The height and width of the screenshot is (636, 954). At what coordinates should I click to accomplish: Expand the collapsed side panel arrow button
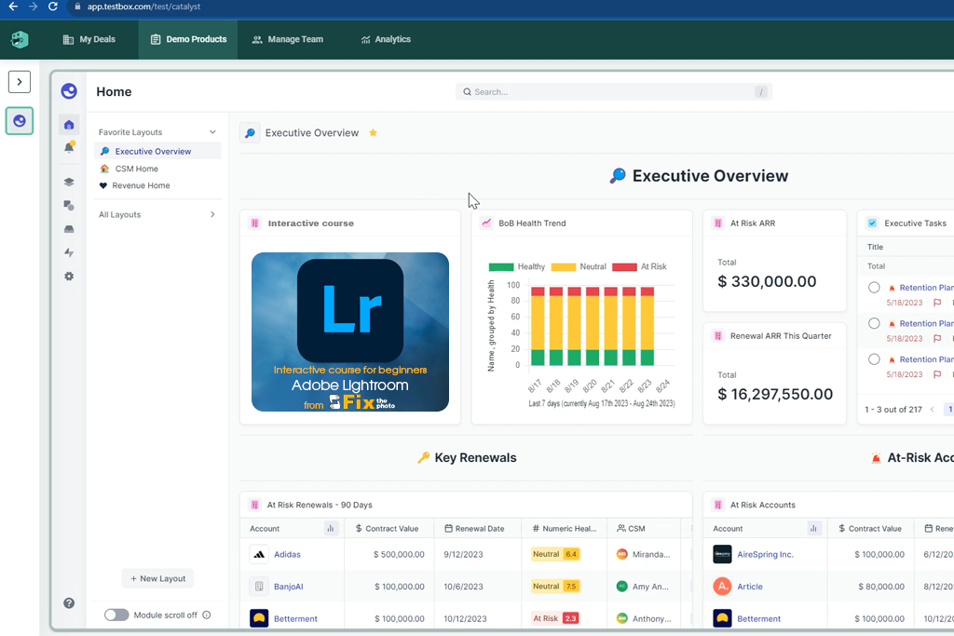[20, 82]
